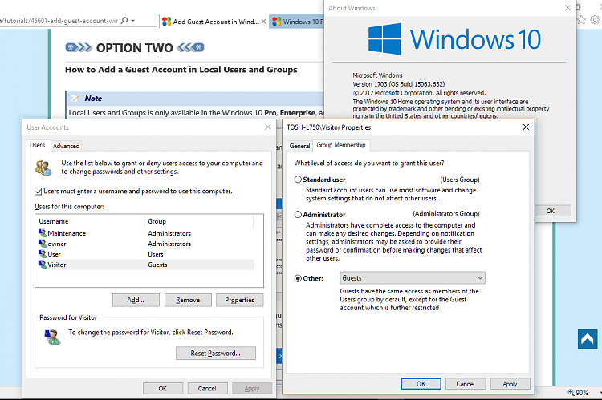The image size is (602, 400).
Task: Select the Other radio button
Action: (x=298, y=278)
